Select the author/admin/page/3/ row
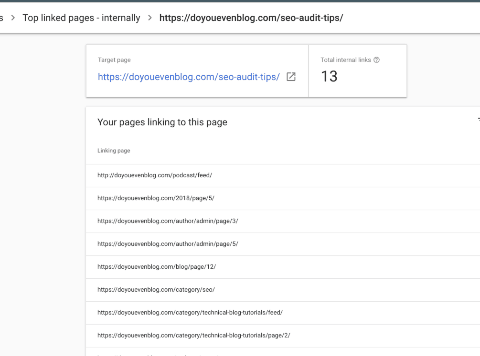480x356 pixels. tap(283, 221)
